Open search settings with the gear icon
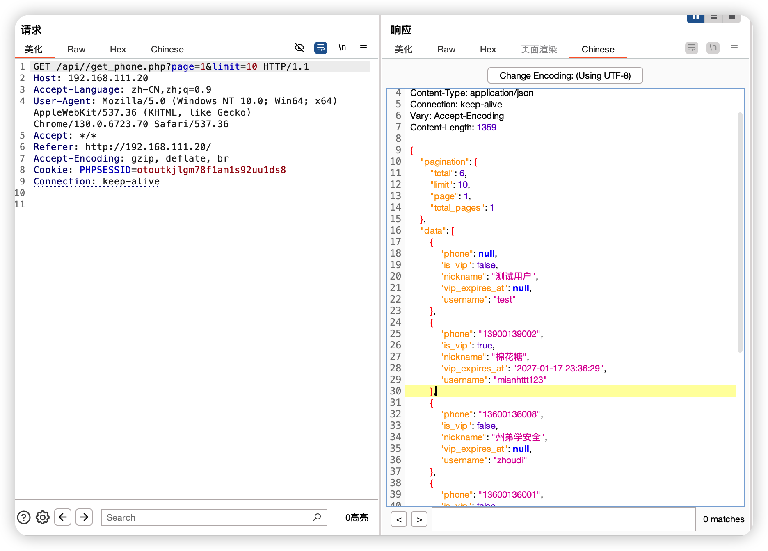 click(x=43, y=517)
